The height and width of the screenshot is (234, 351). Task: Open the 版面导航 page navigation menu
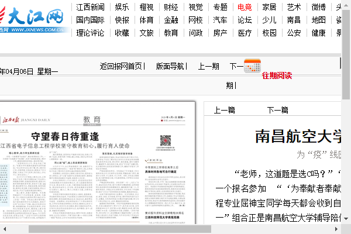pos(170,66)
